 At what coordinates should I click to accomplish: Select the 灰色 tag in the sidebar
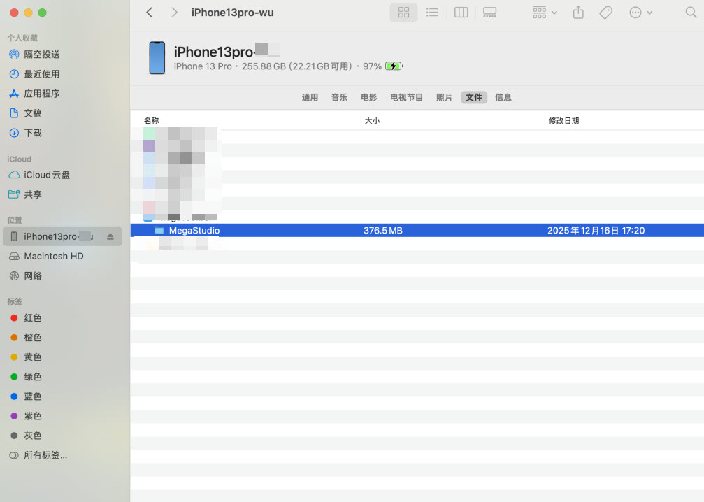pyautogui.click(x=38, y=435)
